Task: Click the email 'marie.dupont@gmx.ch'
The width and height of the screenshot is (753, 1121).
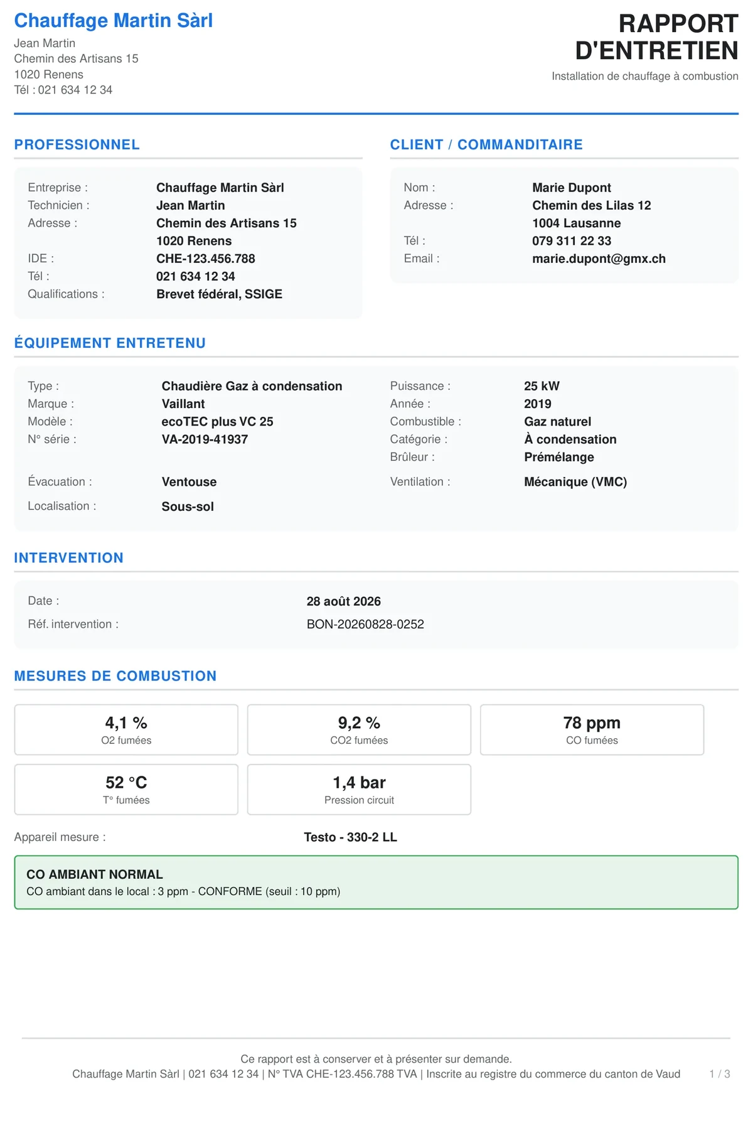Action: pos(599,259)
